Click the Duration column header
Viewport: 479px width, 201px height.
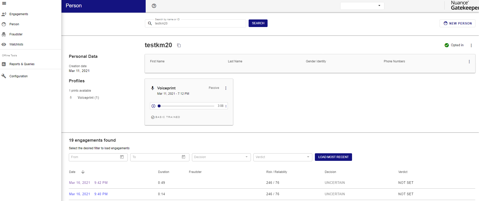tap(164, 172)
